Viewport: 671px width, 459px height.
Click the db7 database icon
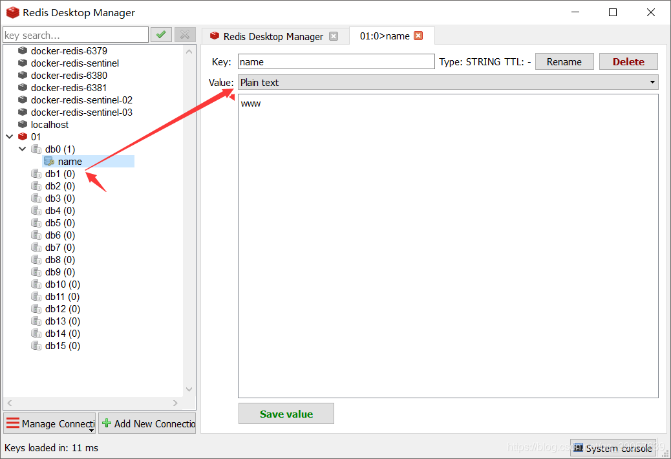pos(36,247)
